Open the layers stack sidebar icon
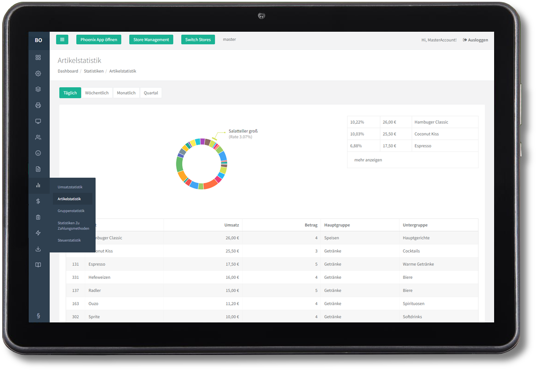This screenshot has height=370, width=536. click(38, 89)
